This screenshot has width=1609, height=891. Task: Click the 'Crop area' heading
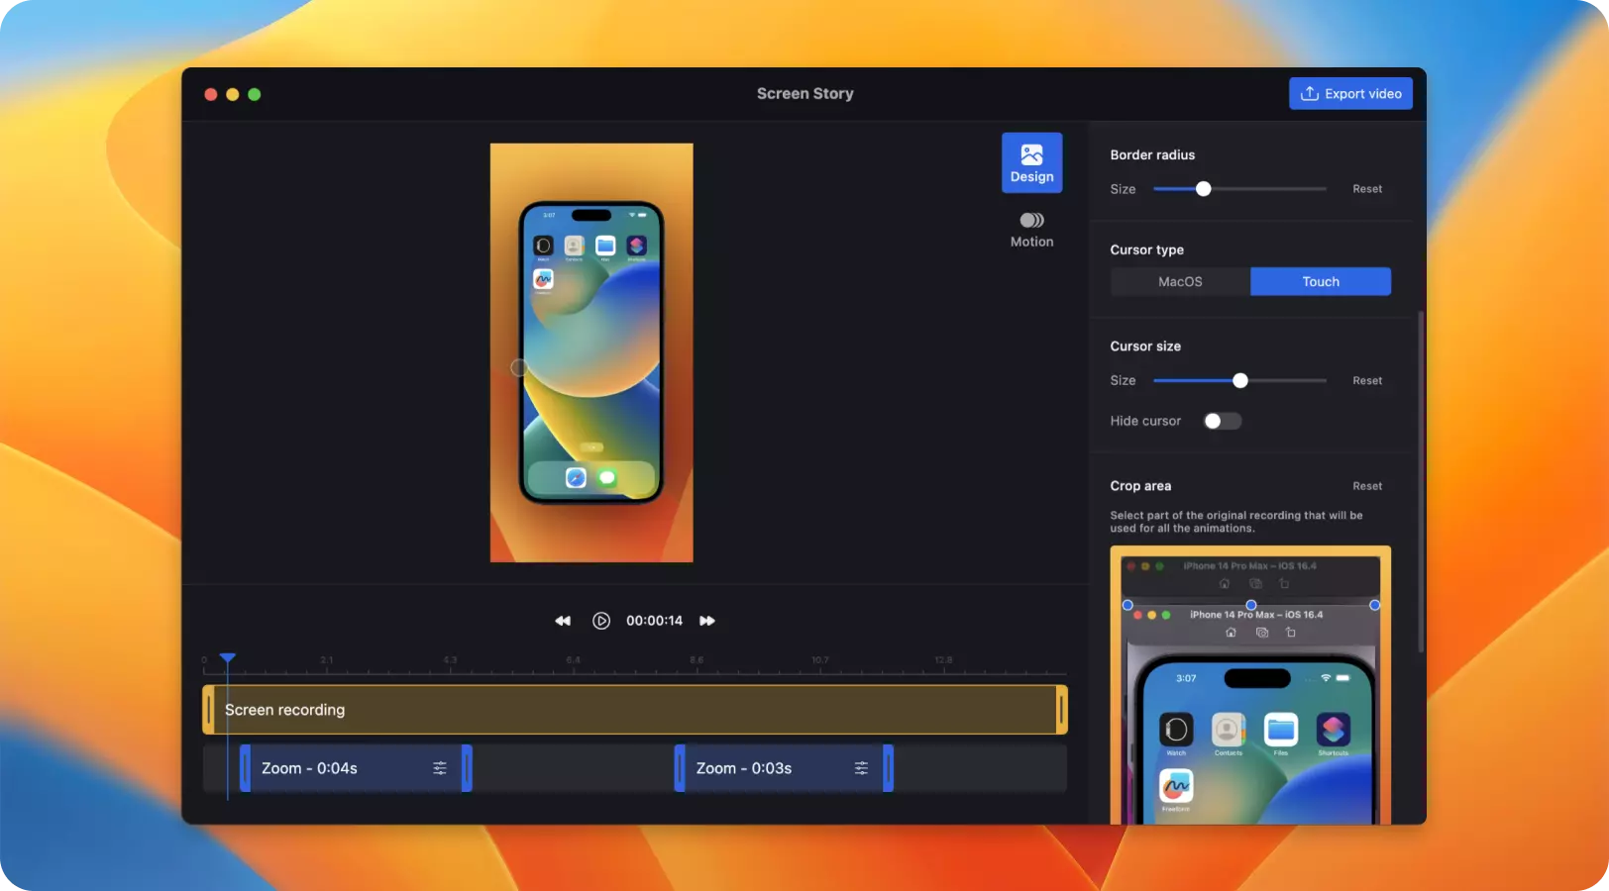coord(1140,486)
